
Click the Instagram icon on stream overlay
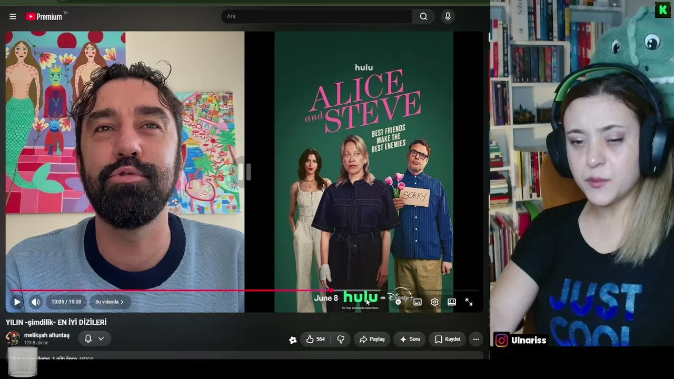[x=502, y=341]
